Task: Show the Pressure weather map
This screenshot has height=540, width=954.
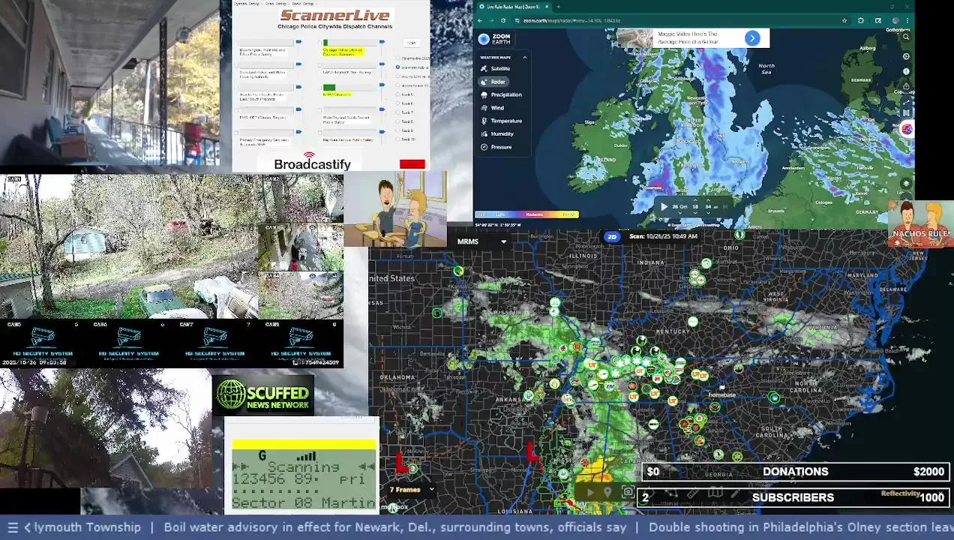Action: click(x=496, y=147)
